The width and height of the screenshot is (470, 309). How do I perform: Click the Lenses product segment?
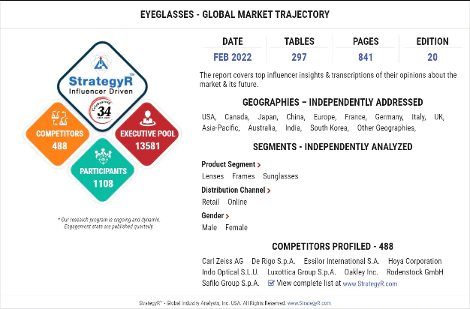coord(212,176)
